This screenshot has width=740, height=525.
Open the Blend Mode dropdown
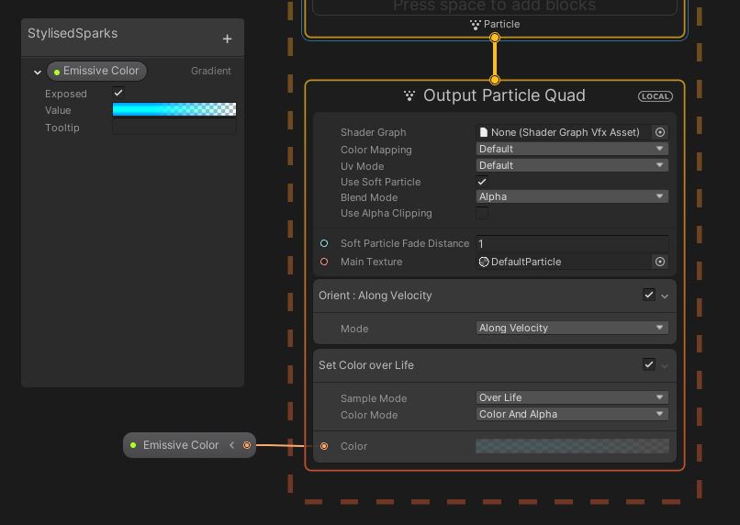pyautogui.click(x=572, y=196)
